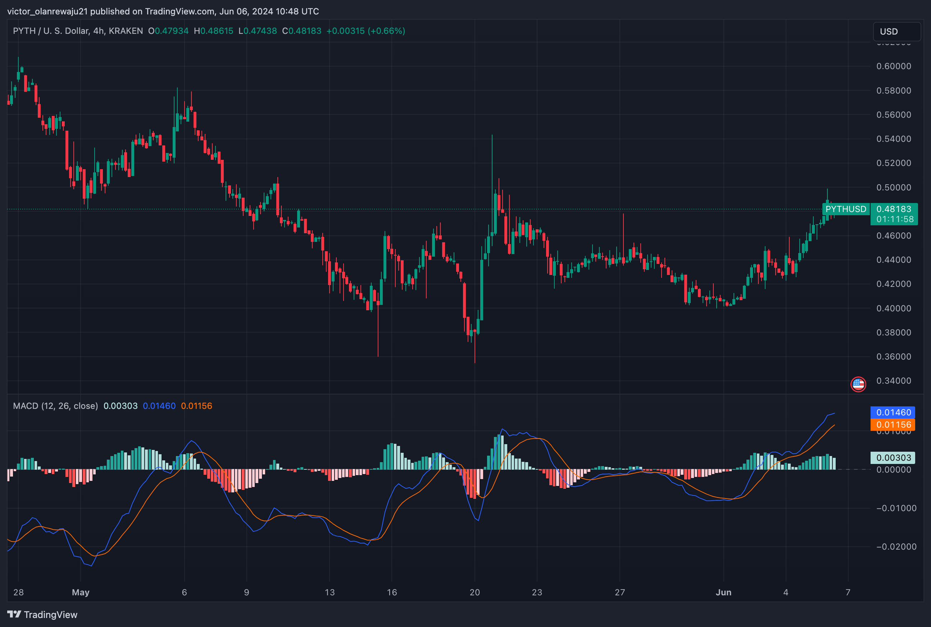This screenshot has height=627, width=931.
Task: Click the TradingView brand text link
Action: click(x=50, y=615)
